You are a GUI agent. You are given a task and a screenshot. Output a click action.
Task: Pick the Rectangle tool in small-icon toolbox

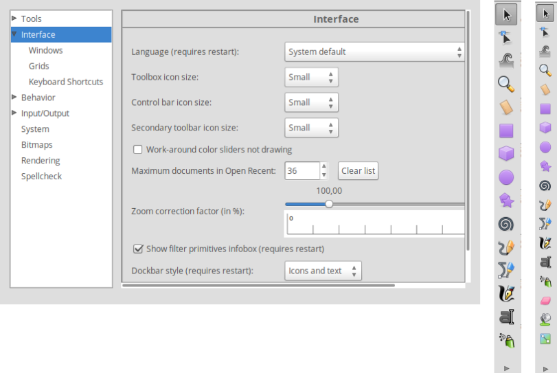click(x=545, y=109)
